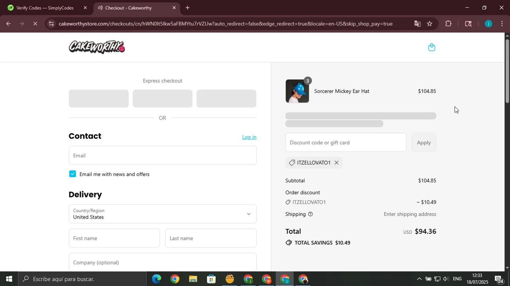Open the Chrome three-dot menu

click(x=502, y=24)
